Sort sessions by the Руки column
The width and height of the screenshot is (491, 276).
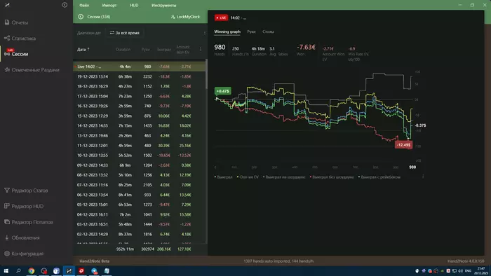[x=145, y=50]
